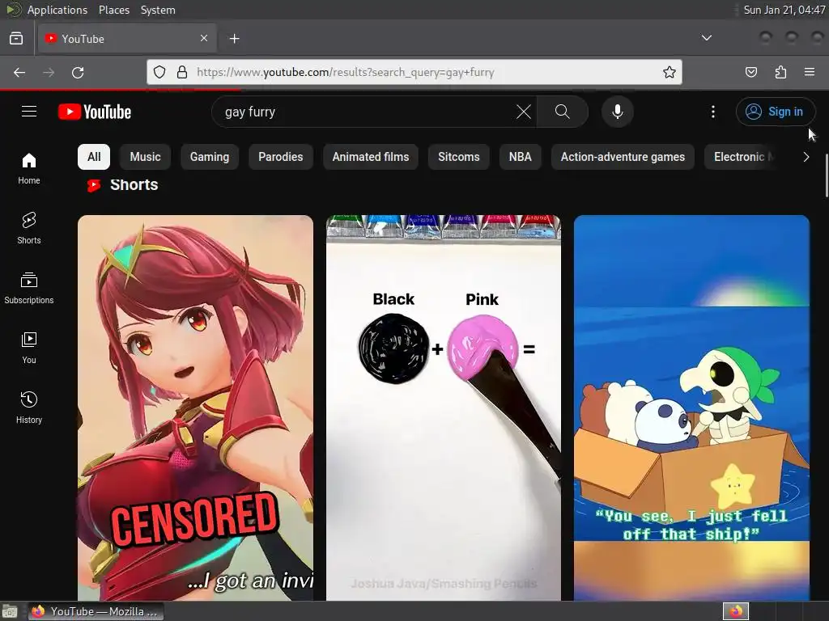Show more filter chips with right arrow

[x=806, y=157]
